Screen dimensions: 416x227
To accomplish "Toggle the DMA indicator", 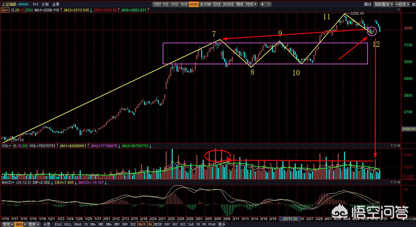I will pyautogui.click(x=93, y=224).
